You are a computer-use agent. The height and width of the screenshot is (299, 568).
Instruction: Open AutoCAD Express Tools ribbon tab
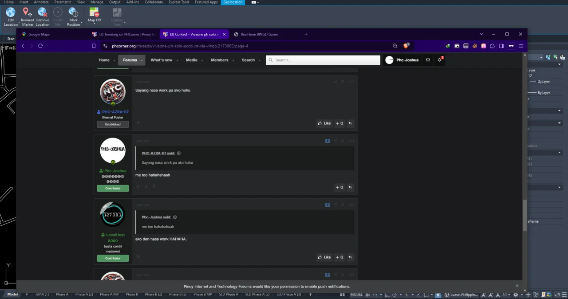coord(179,2)
